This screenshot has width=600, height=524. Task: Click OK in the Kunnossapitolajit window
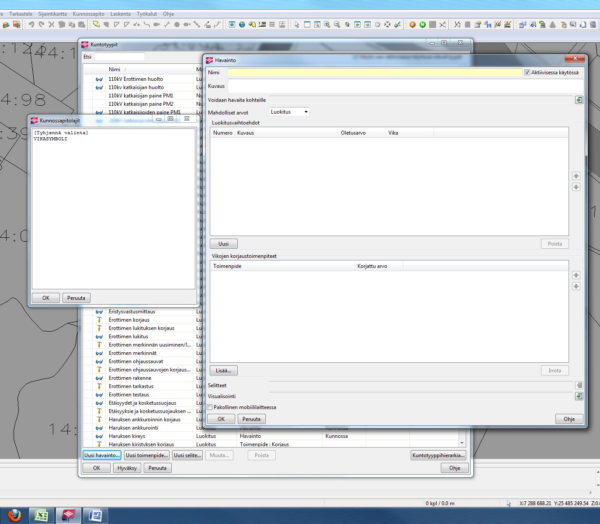(x=46, y=298)
